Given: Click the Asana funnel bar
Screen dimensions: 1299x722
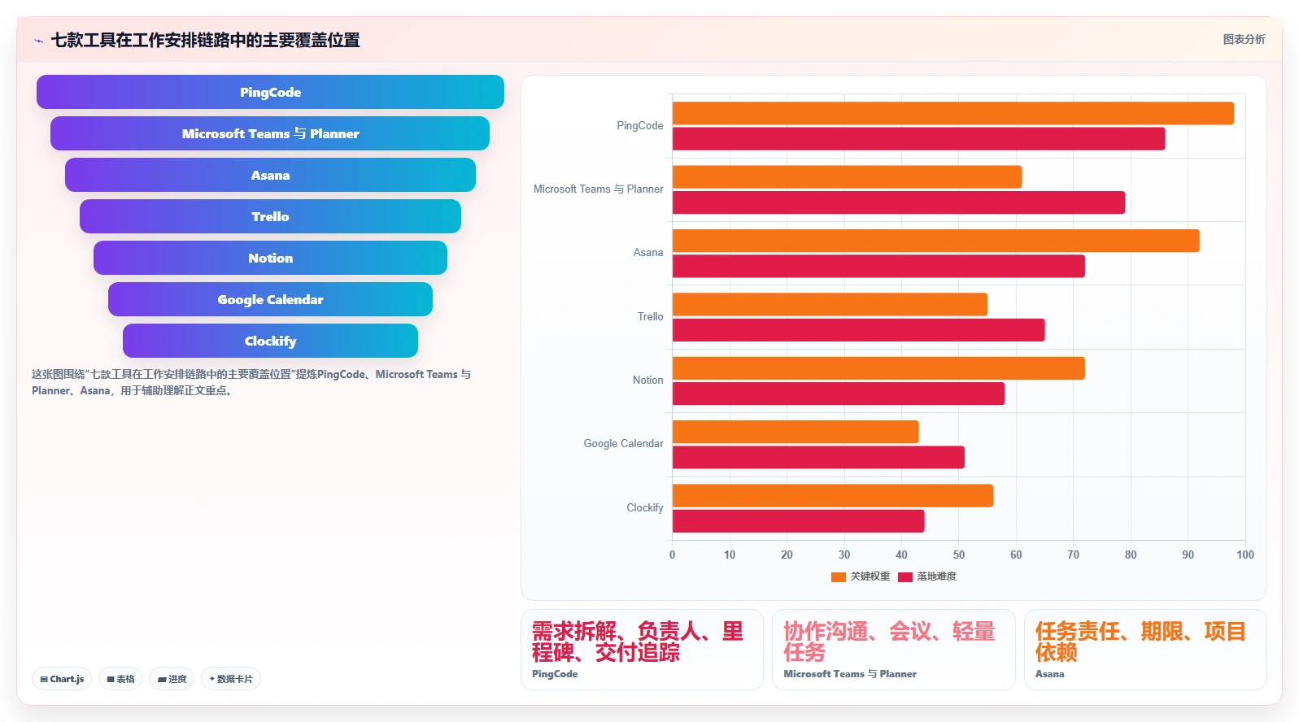Looking at the screenshot, I should (270, 175).
